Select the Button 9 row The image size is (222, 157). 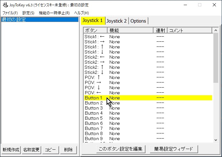[x=148, y=139]
